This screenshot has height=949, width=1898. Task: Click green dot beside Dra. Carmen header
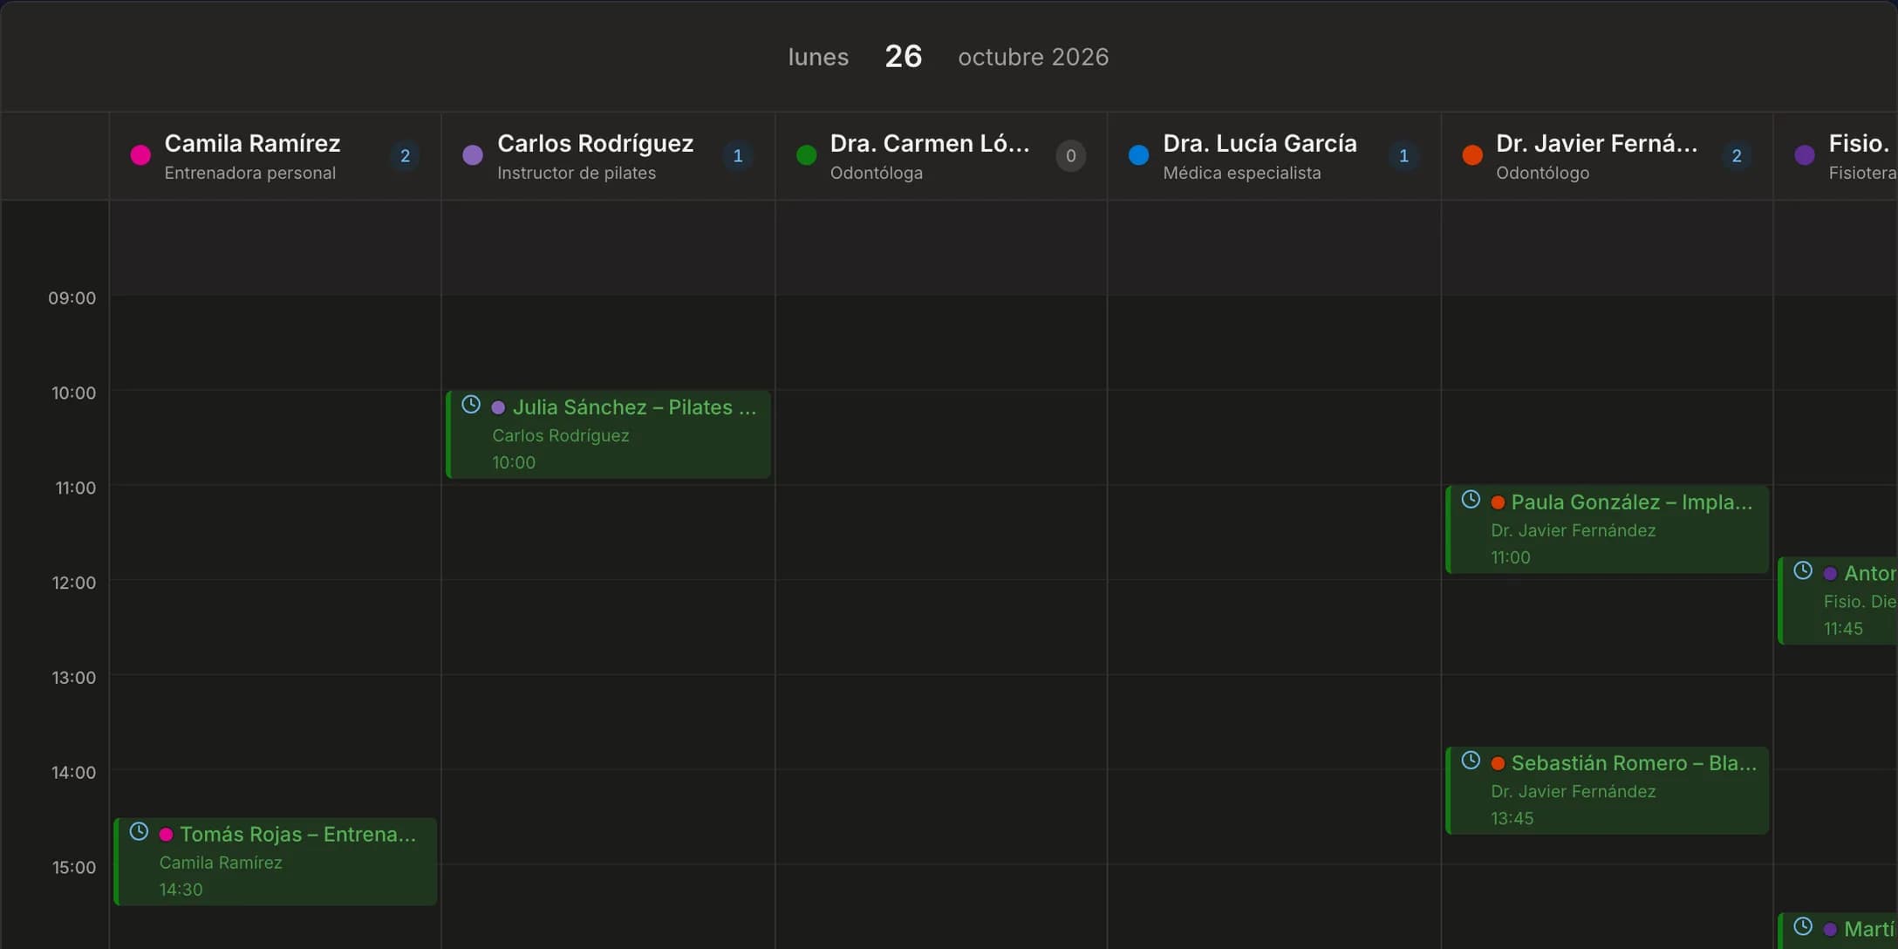[x=807, y=155]
